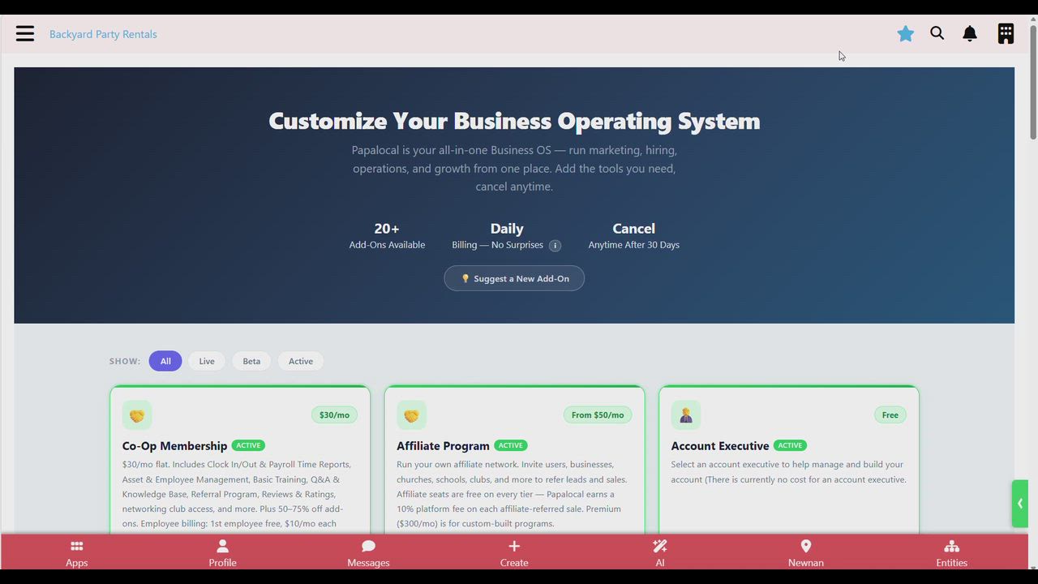Select the All filter
Screen dimensions: 1038x584
click(x=165, y=361)
